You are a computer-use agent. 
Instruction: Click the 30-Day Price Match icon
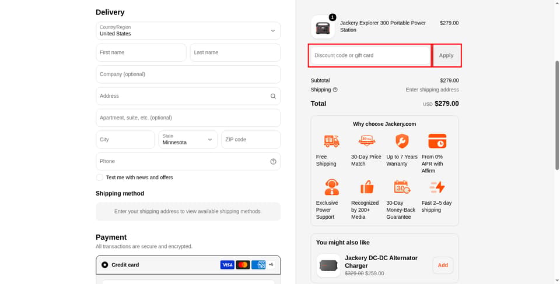pos(367,141)
